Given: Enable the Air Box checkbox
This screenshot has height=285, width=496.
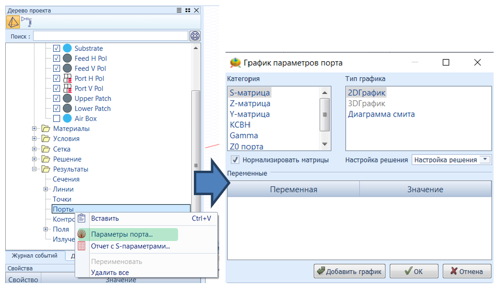Looking at the screenshot, I should point(56,119).
